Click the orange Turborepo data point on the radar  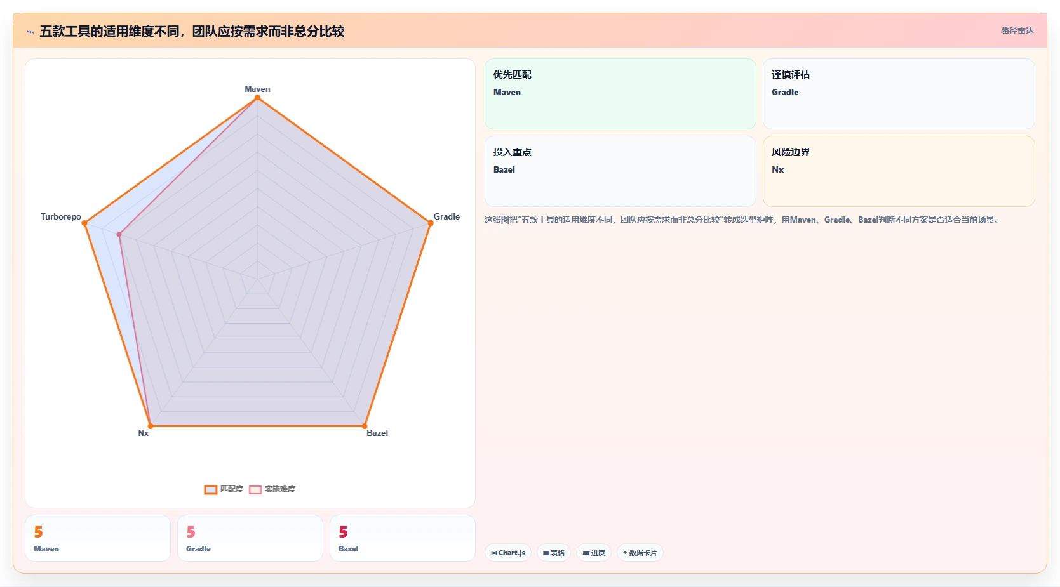tap(84, 223)
